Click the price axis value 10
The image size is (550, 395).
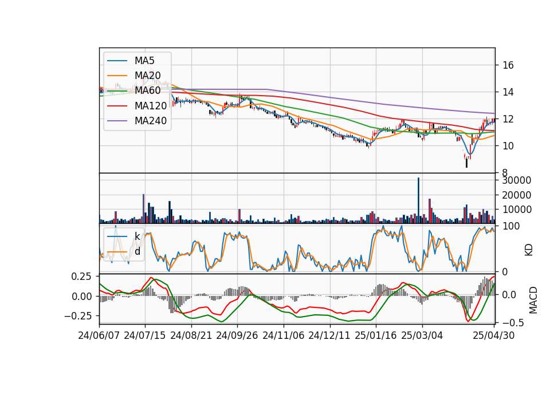click(x=508, y=146)
